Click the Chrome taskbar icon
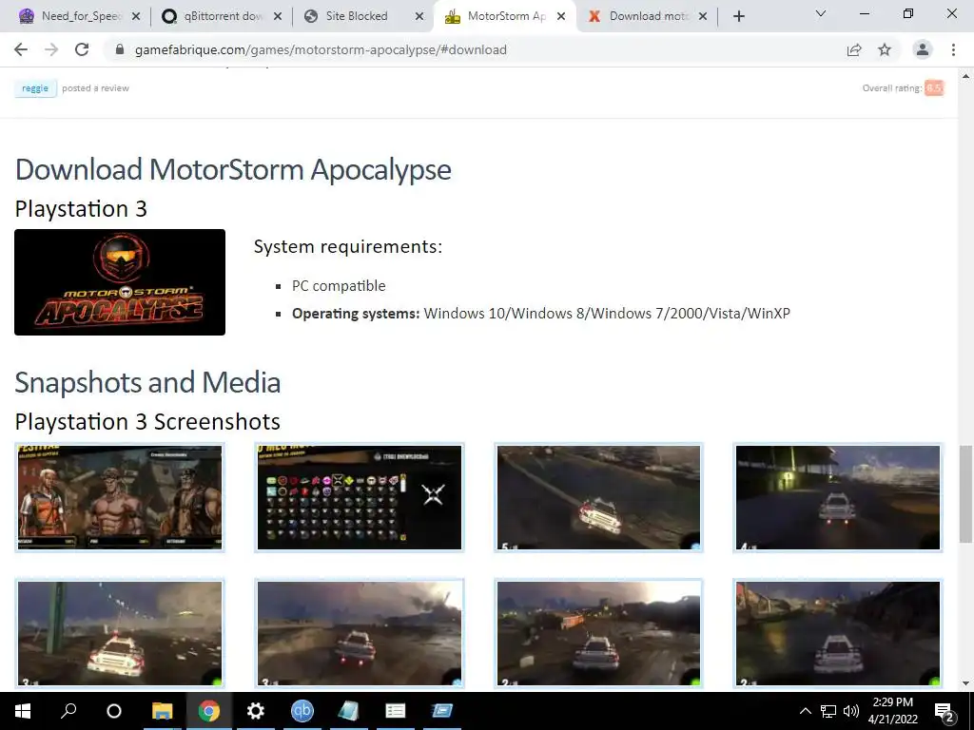 [209, 711]
